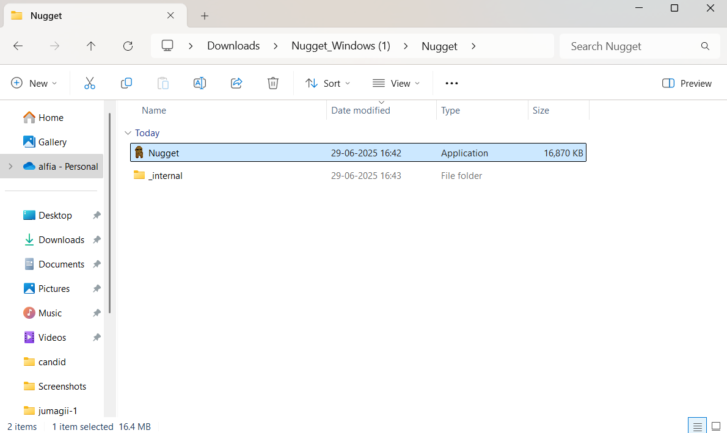The width and height of the screenshot is (727, 433).
Task: Select the Nugget tab
Action: (95, 16)
